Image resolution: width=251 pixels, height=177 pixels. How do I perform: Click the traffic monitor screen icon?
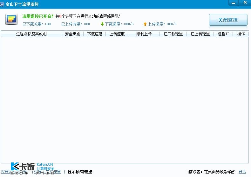(x=11, y=19)
